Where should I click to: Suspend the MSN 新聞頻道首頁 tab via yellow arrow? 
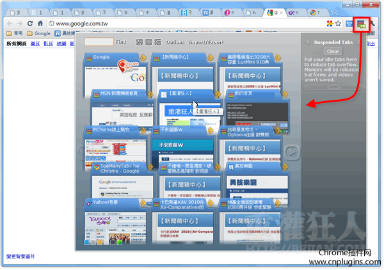pyautogui.click(x=150, y=94)
